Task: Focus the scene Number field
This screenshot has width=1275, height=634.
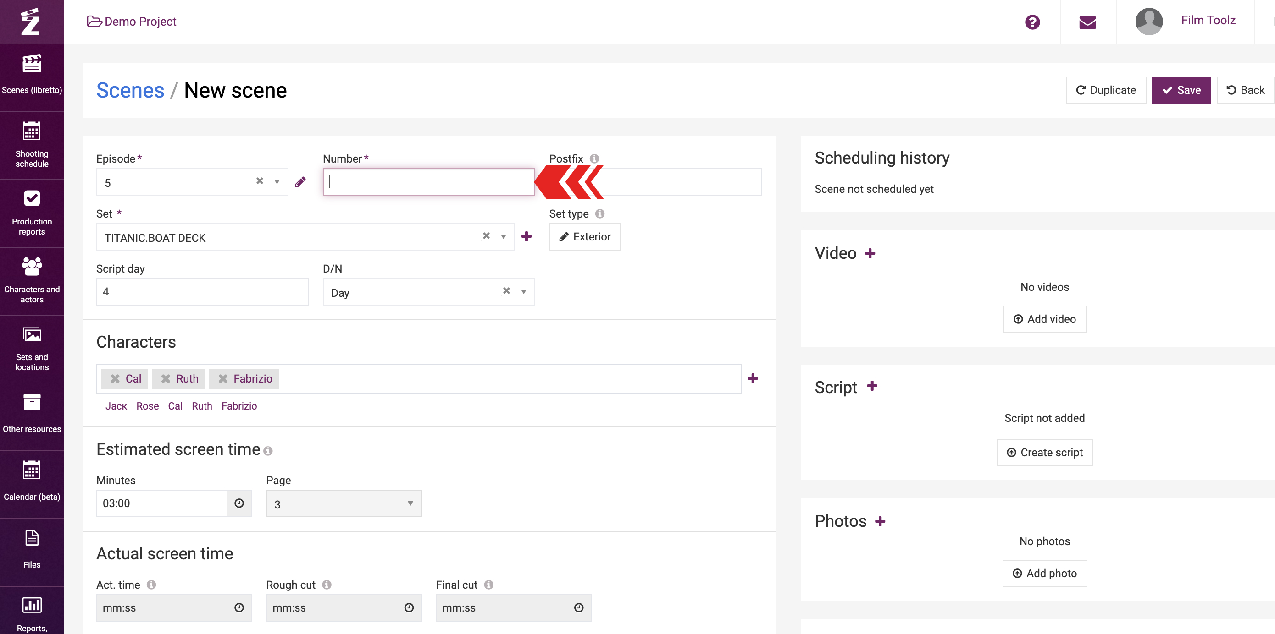Action: pos(429,181)
